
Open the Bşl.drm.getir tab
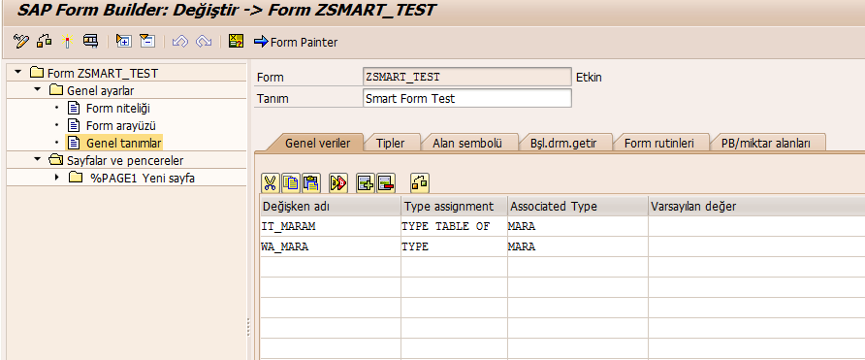[562, 143]
